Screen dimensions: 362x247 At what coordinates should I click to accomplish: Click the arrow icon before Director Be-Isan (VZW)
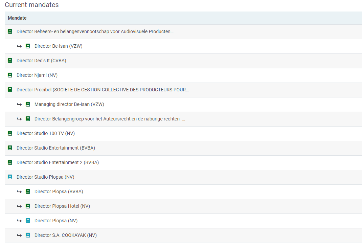pos(19,46)
